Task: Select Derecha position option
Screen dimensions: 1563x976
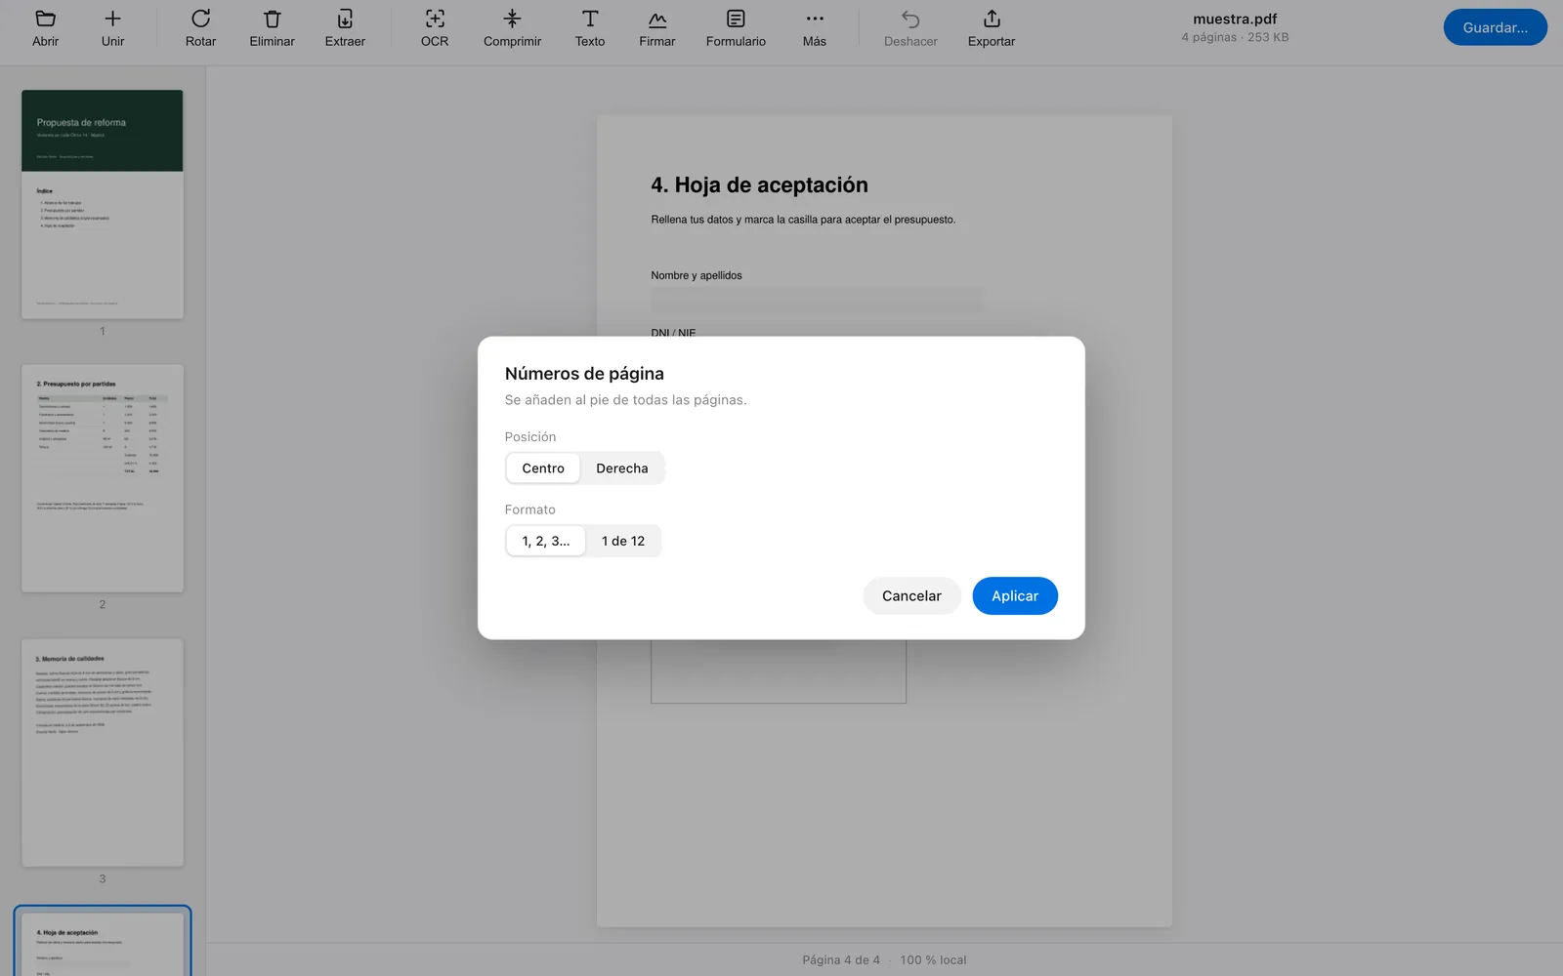Action: pyautogui.click(x=622, y=468)
